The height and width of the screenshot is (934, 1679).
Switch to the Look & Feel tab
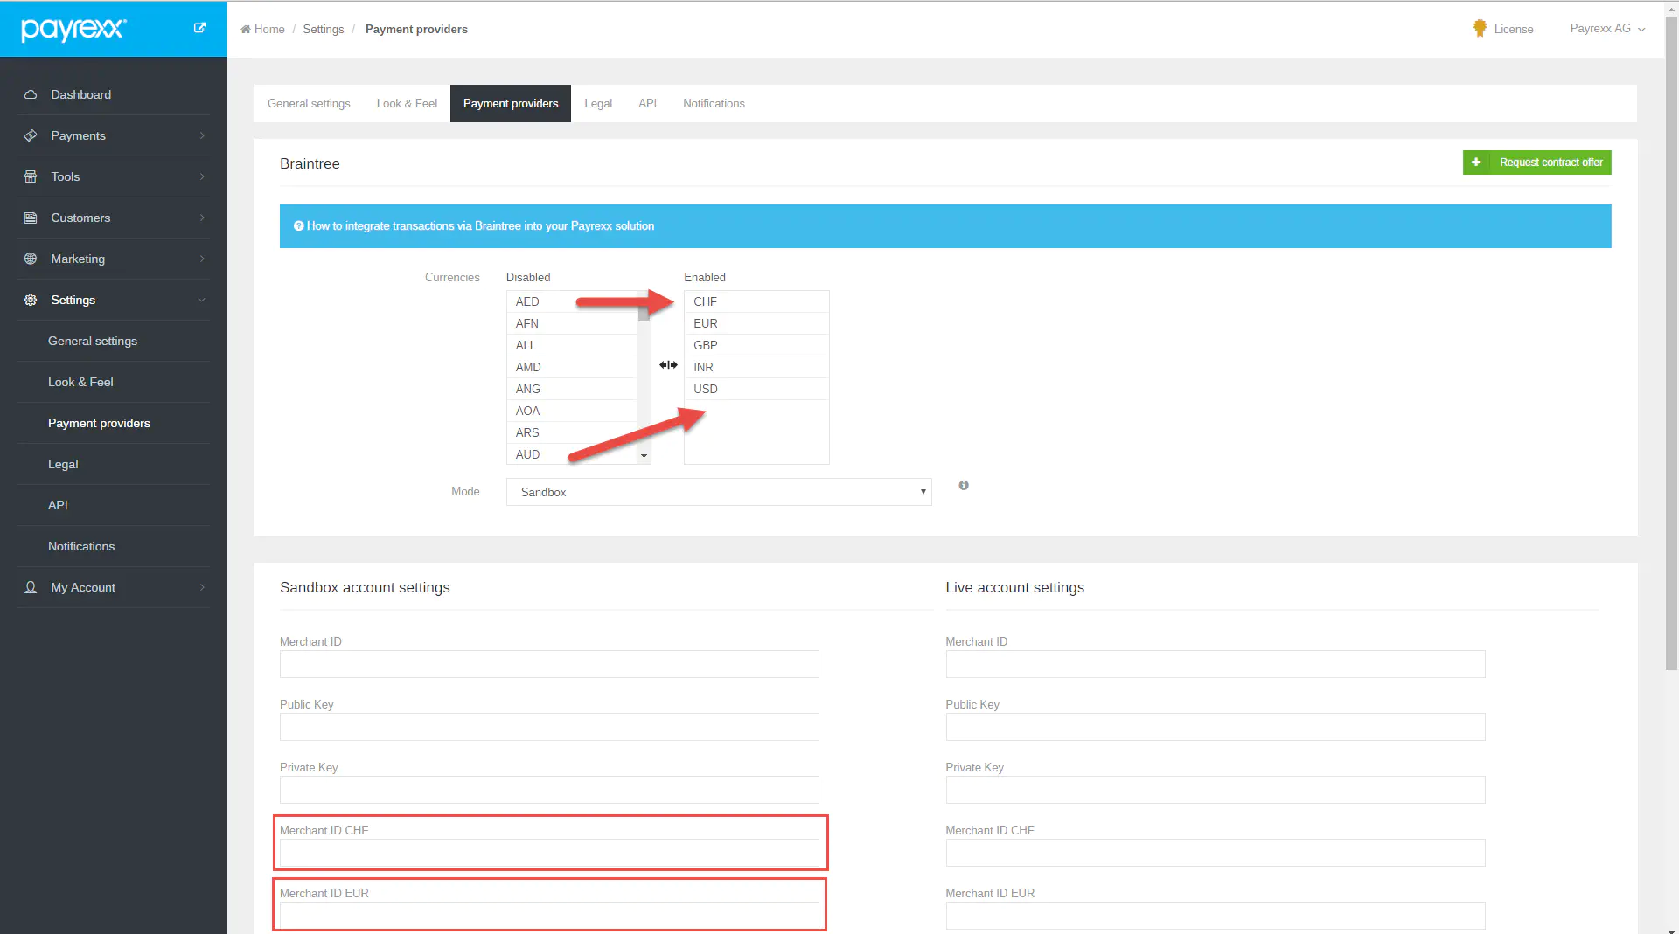[407, 103]
